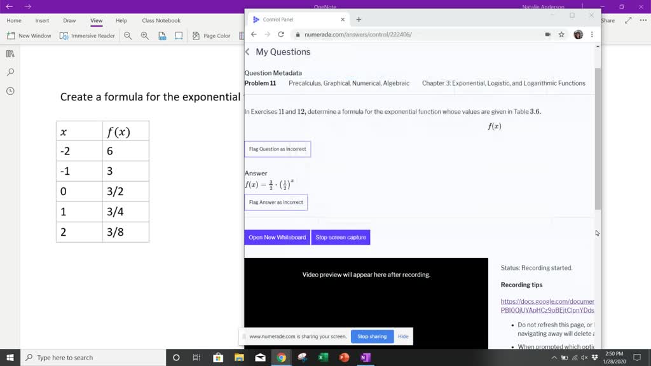Unmute volume via the speaker tray icon
The height and width of the screenshot is (366, 651).
pyautogui.click(x=583, y=357)
